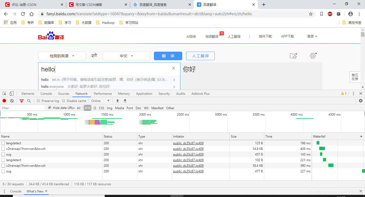365x197 pixels.
Task: Open the Performance tab
Action: point(103,93)
